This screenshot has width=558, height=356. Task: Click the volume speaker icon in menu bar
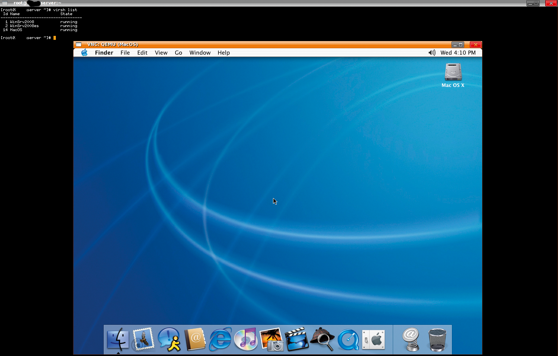pyautogui.click(x=431, y=53)
